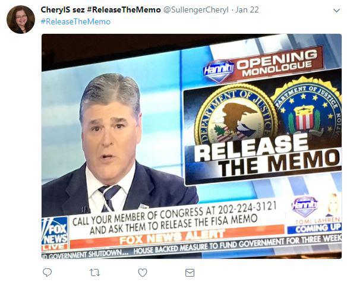Click the Call Your Member of Congress caption
The image size is (347, 282).
pyautogui.click(x=175, y=218)
